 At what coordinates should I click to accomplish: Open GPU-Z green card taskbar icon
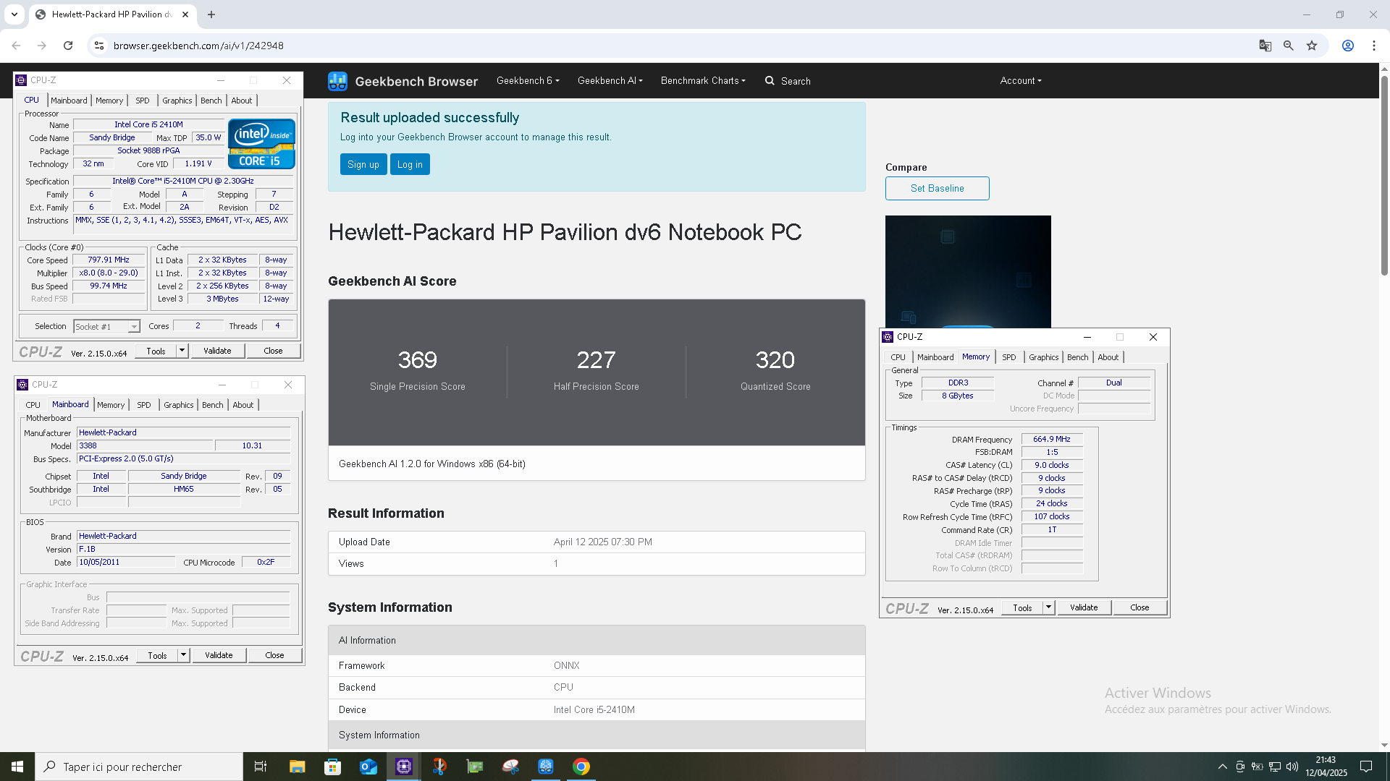click(x=475, y=767)
